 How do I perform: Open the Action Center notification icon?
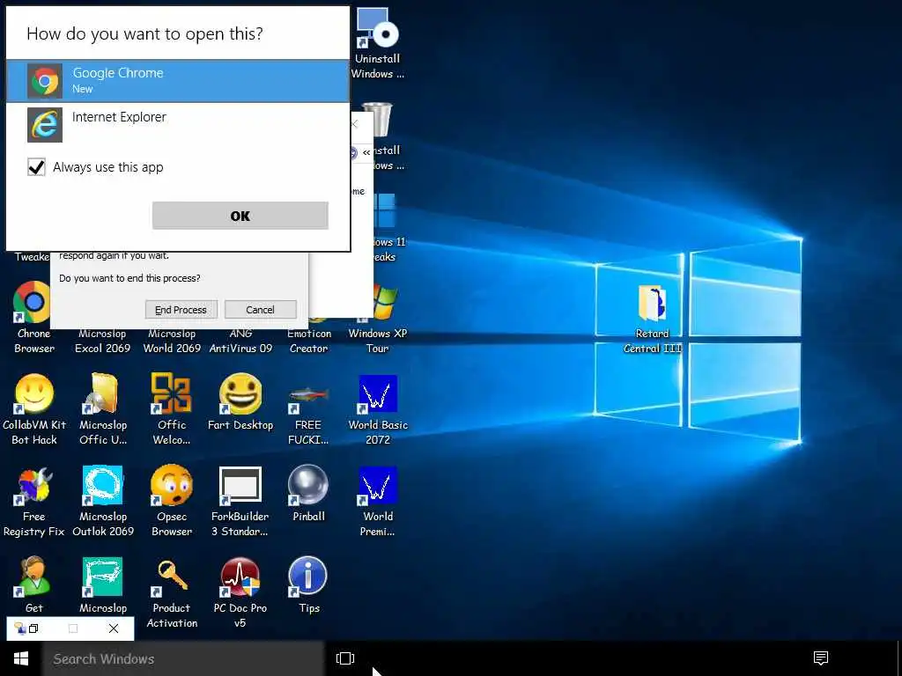tap(821, 658)
